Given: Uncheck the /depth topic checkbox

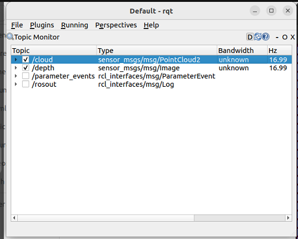Looking at the screenshot, I should 26,68.
